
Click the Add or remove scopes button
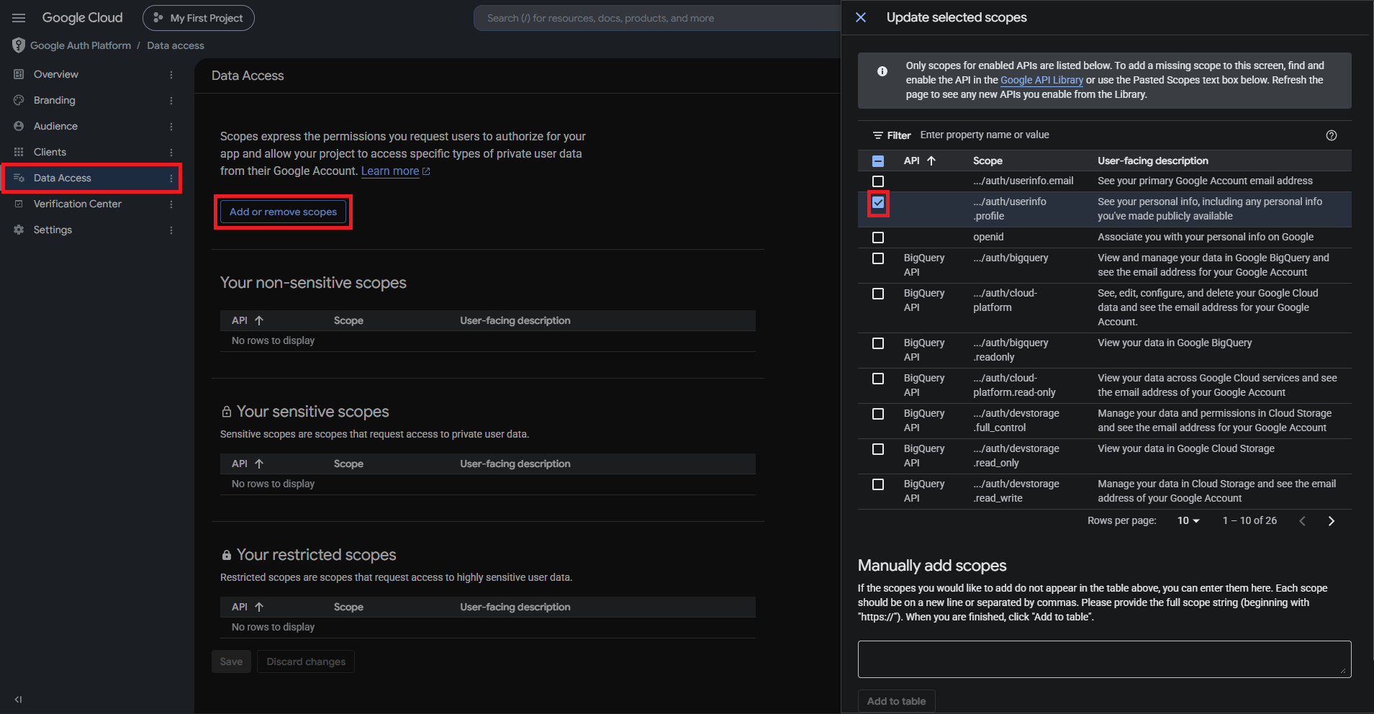(x=283, y=212)
